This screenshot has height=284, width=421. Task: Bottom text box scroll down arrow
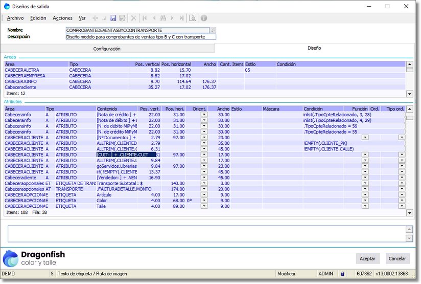[409, 238]
